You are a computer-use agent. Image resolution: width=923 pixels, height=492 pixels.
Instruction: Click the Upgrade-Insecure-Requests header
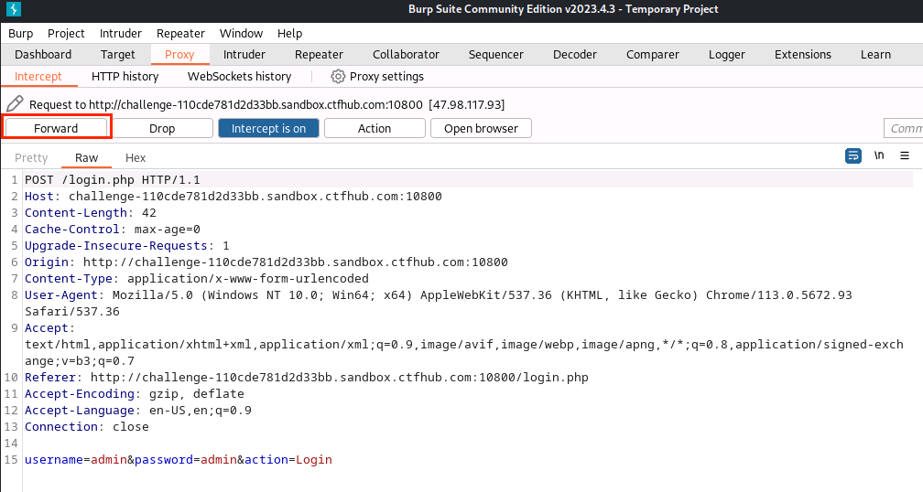pyautogui.click(x=127, y=246)
